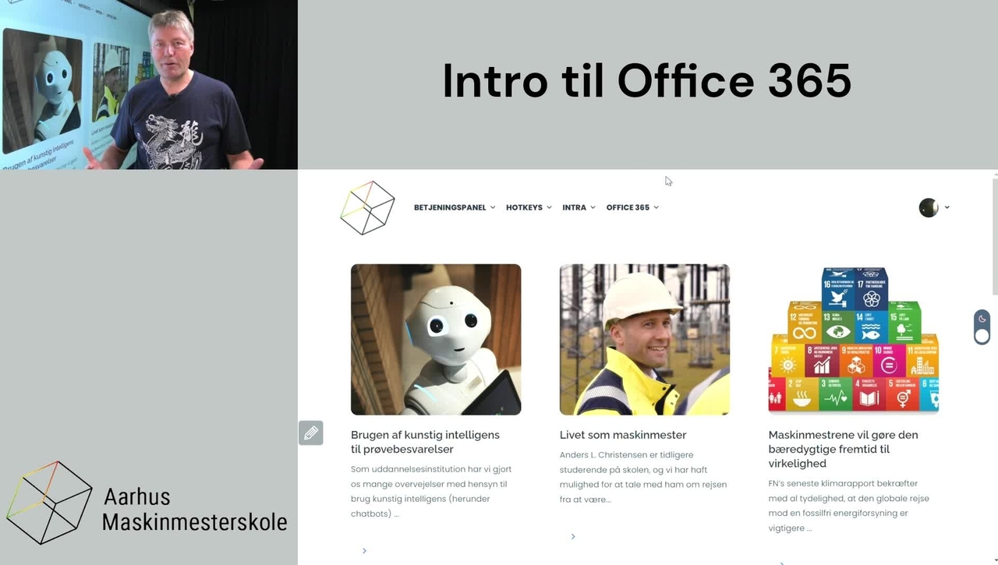Click excerpt text 'FN's seneste klimarapport bekræfter'
This screenshot has height=565, width=998.
coord(844,483)
